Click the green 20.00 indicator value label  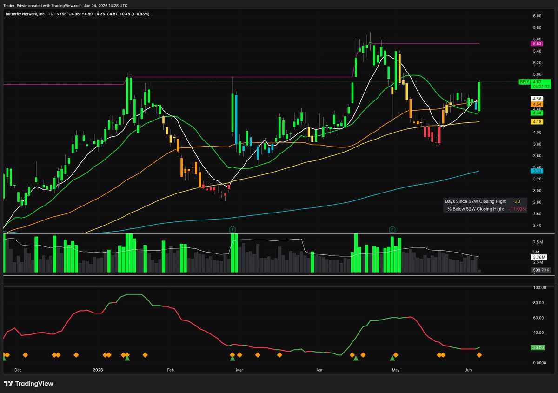point(539,347)
